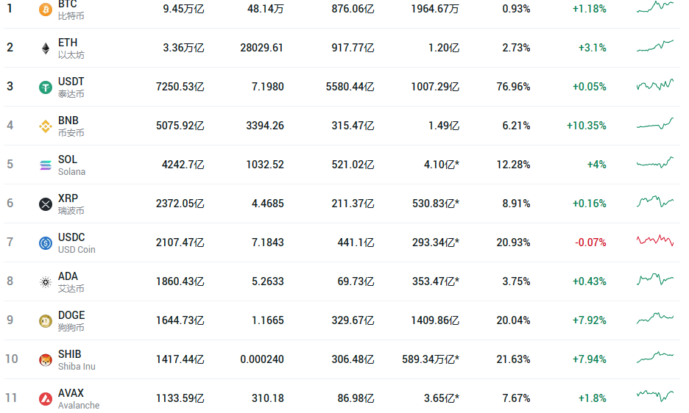Image resolution: width=689 pixels, height=413 pixels.
Task: Click the green USDT Tether icon
Action: pos(45,87)
